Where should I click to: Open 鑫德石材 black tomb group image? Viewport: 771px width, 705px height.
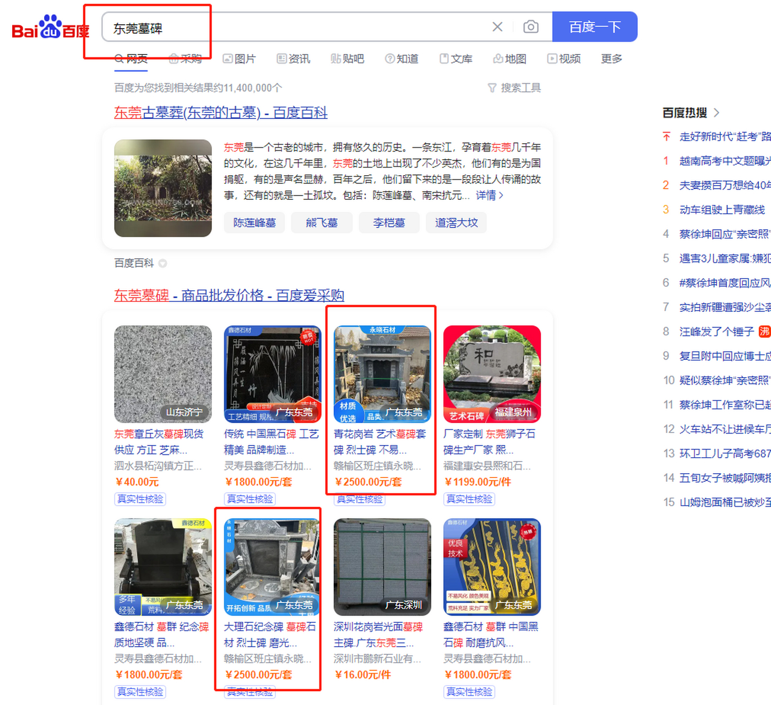pyautogui.click(x=163, y=567)
